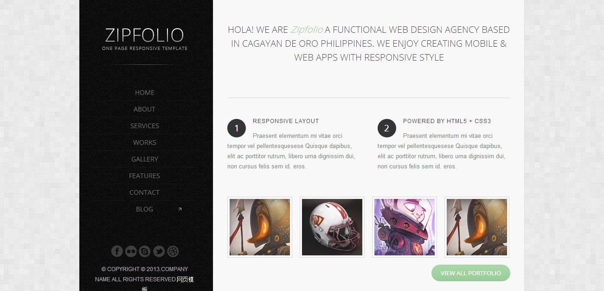Select the Works menu entry
The width and height of the screenshot is (604, 291).
tap(145, 142)
